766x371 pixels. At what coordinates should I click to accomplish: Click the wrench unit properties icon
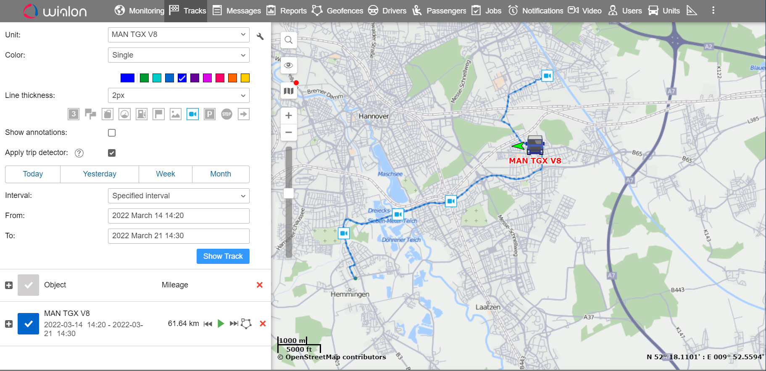pyautogui.click(x=260, y=36)
